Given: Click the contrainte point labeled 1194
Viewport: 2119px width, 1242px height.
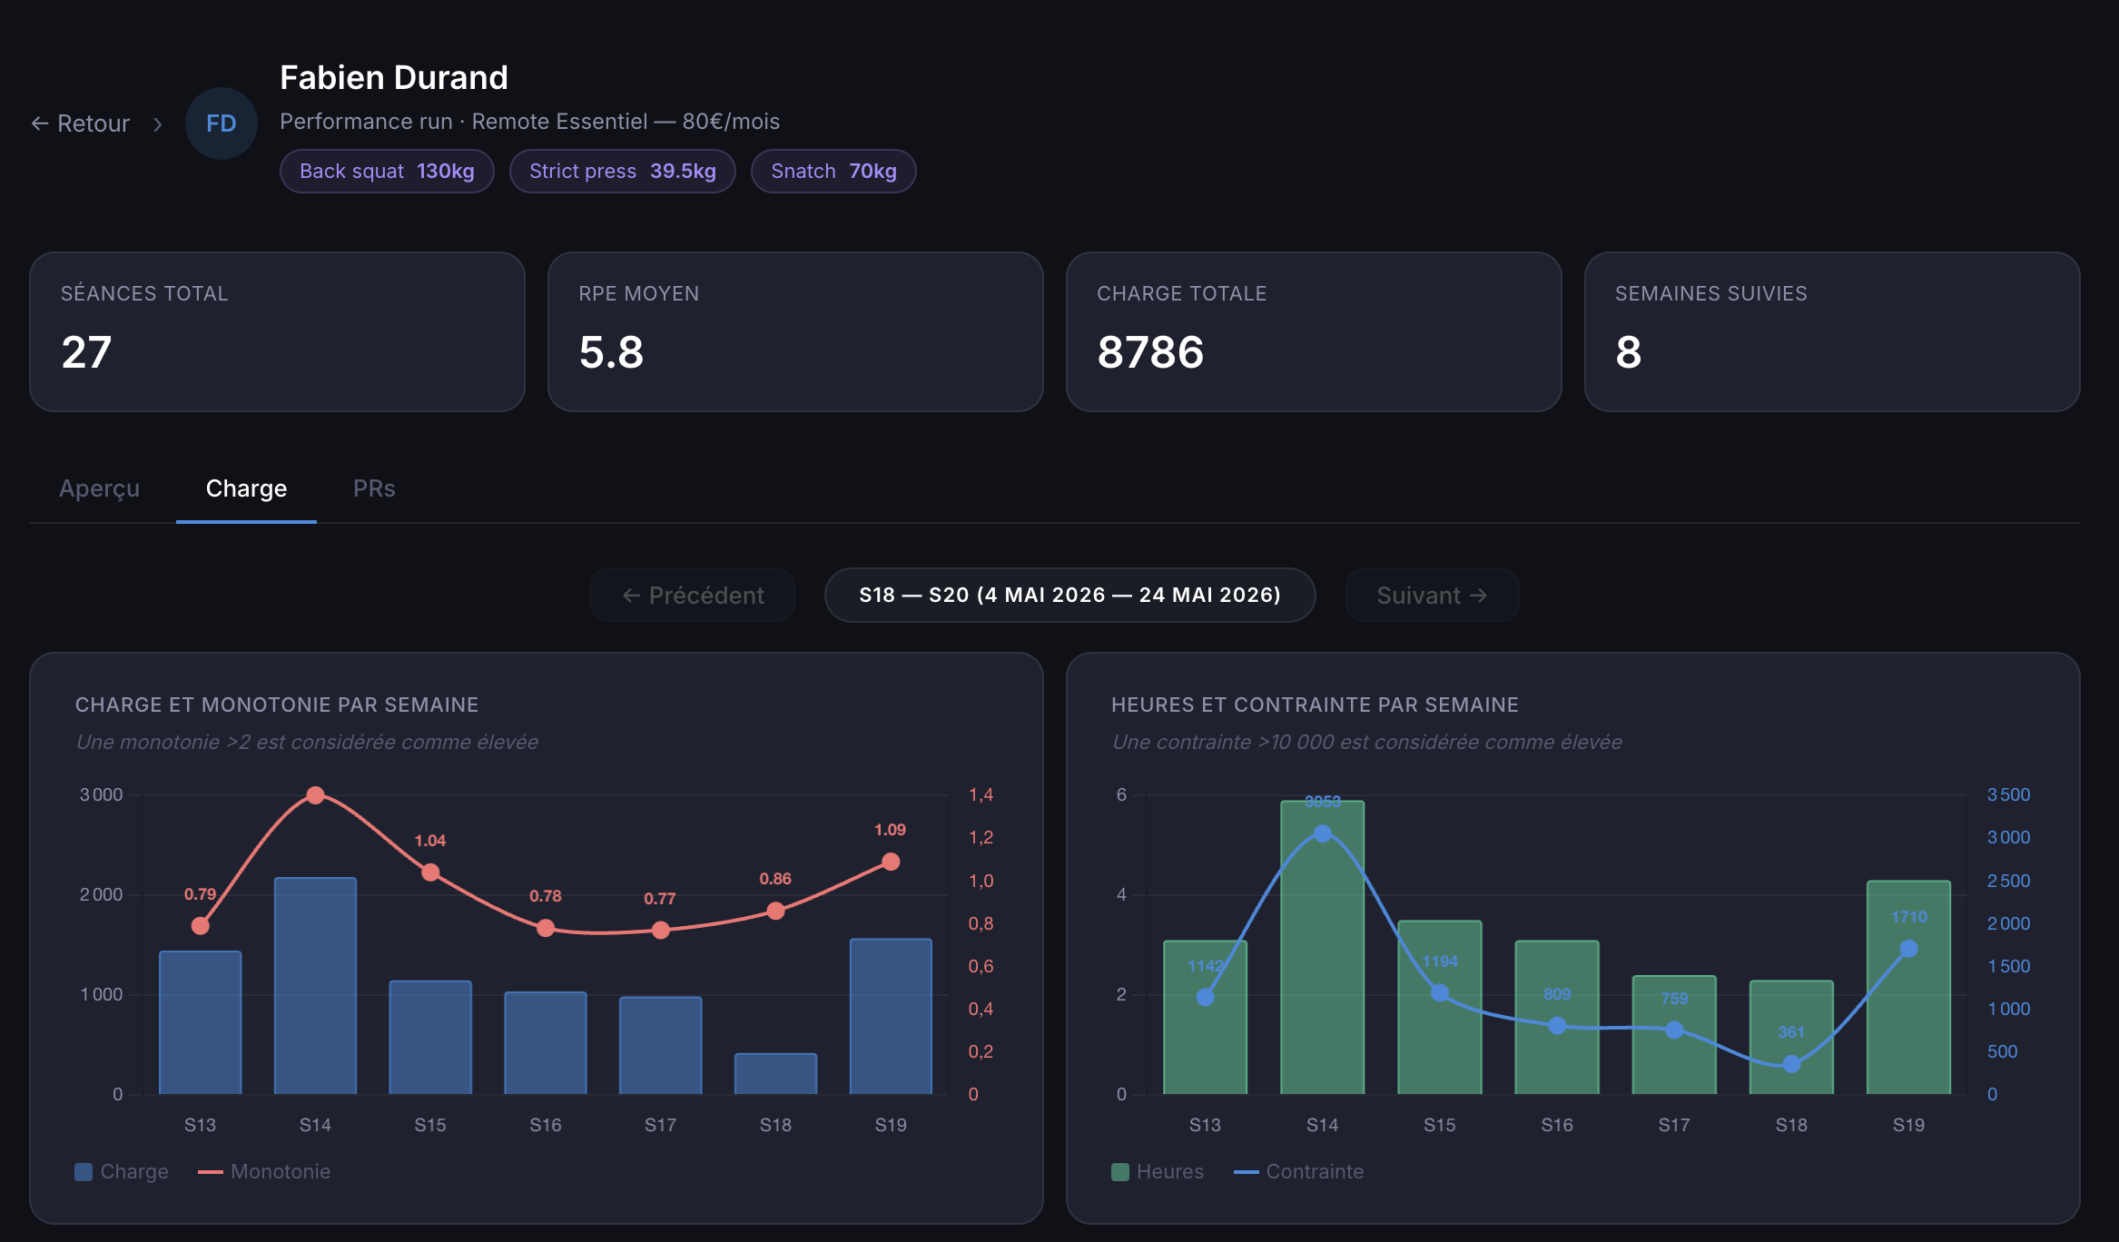Looking at the screenshot, I should [x=1440, y=993].
